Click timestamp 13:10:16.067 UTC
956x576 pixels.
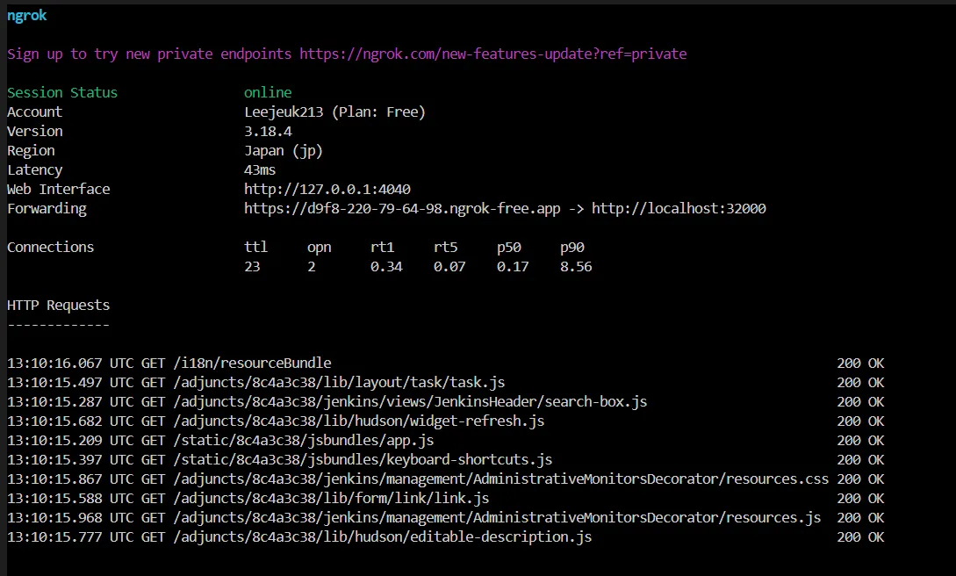pos(70,364)
